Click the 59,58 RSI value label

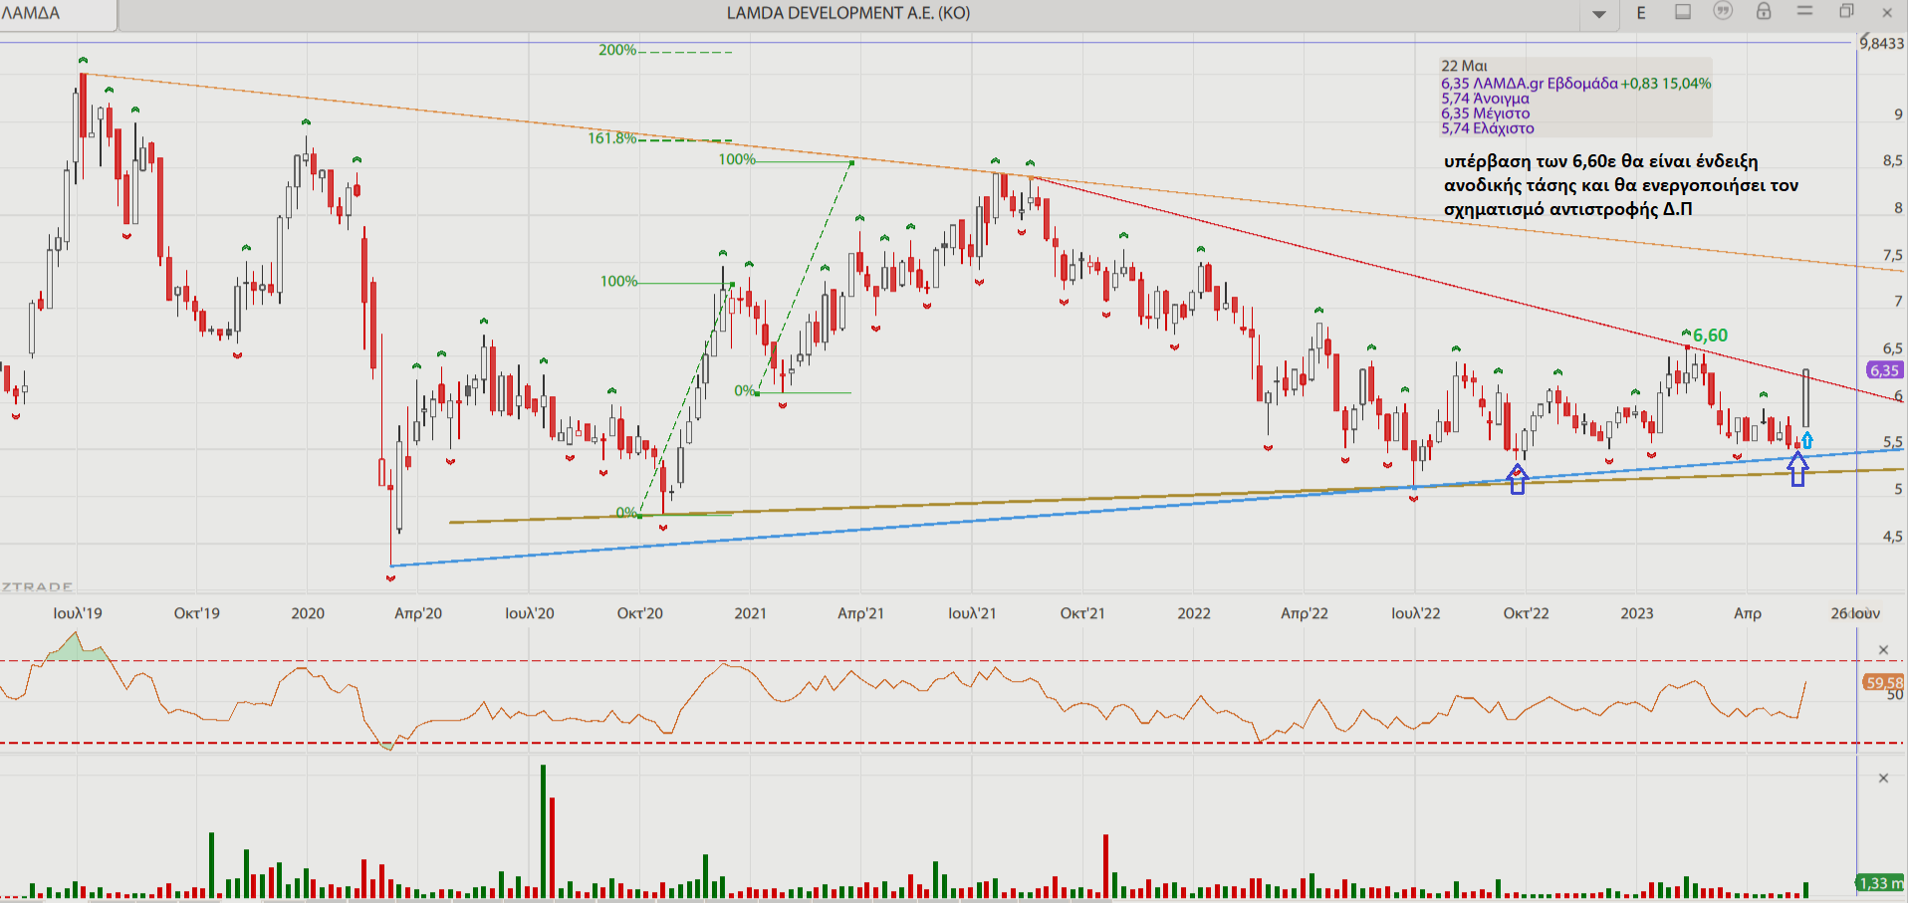(1883, 683)
